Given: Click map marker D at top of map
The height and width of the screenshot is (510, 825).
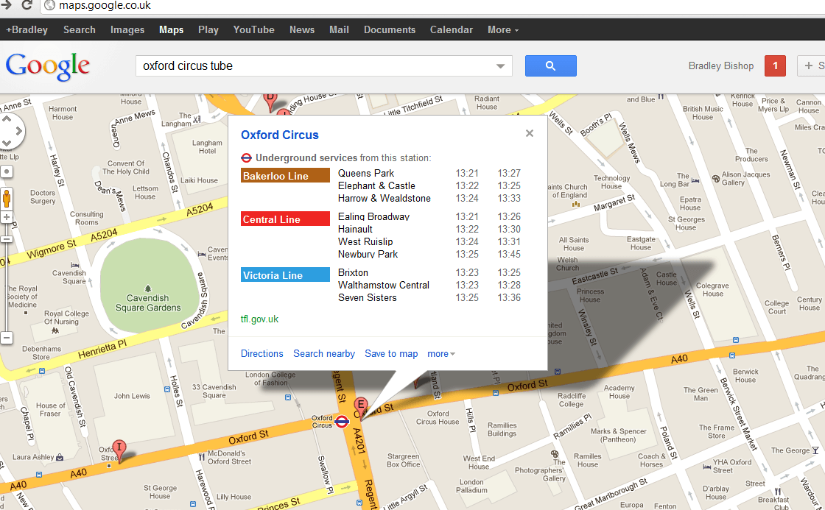Looking at the screenshot, I should click(270, 102).
